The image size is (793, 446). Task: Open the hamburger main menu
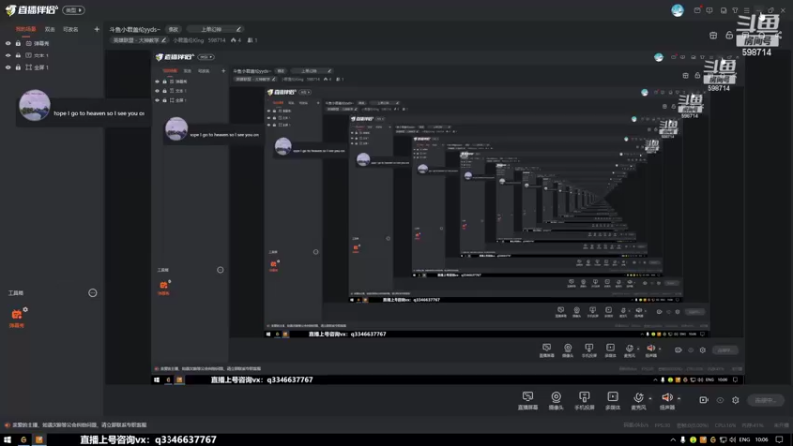pyautogui.click(x=747, y=10)
